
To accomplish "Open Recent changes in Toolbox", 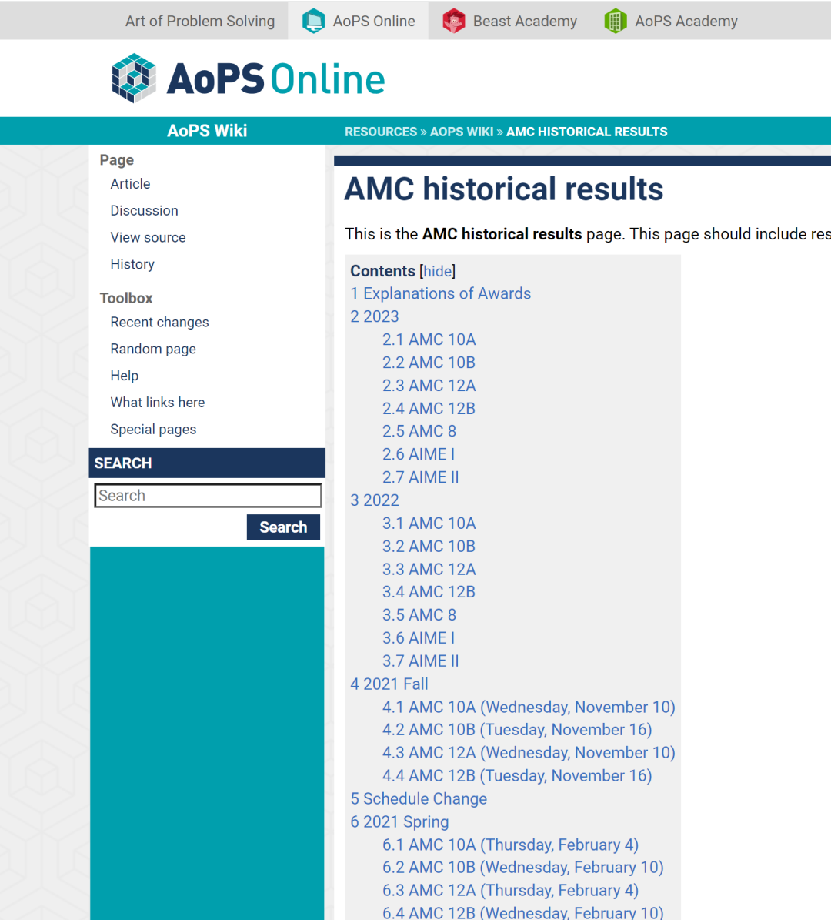I will (x=159, y=322).
